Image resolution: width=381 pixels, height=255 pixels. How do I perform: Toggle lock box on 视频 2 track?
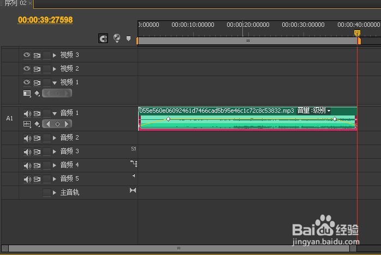[x=46, y=69]
